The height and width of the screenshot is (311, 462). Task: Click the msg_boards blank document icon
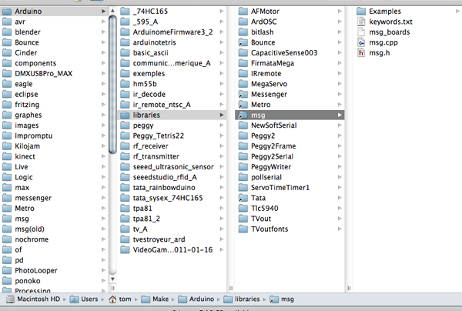point(361,32)
